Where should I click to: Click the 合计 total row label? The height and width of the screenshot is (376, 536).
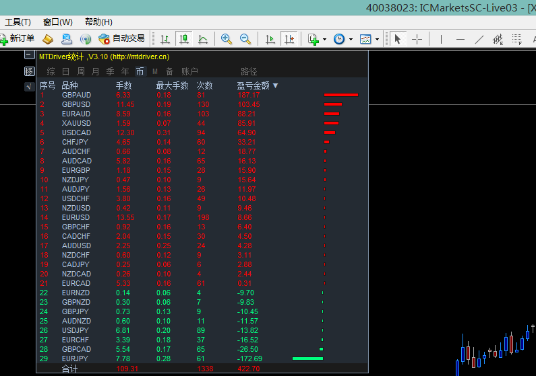point(69,369)
